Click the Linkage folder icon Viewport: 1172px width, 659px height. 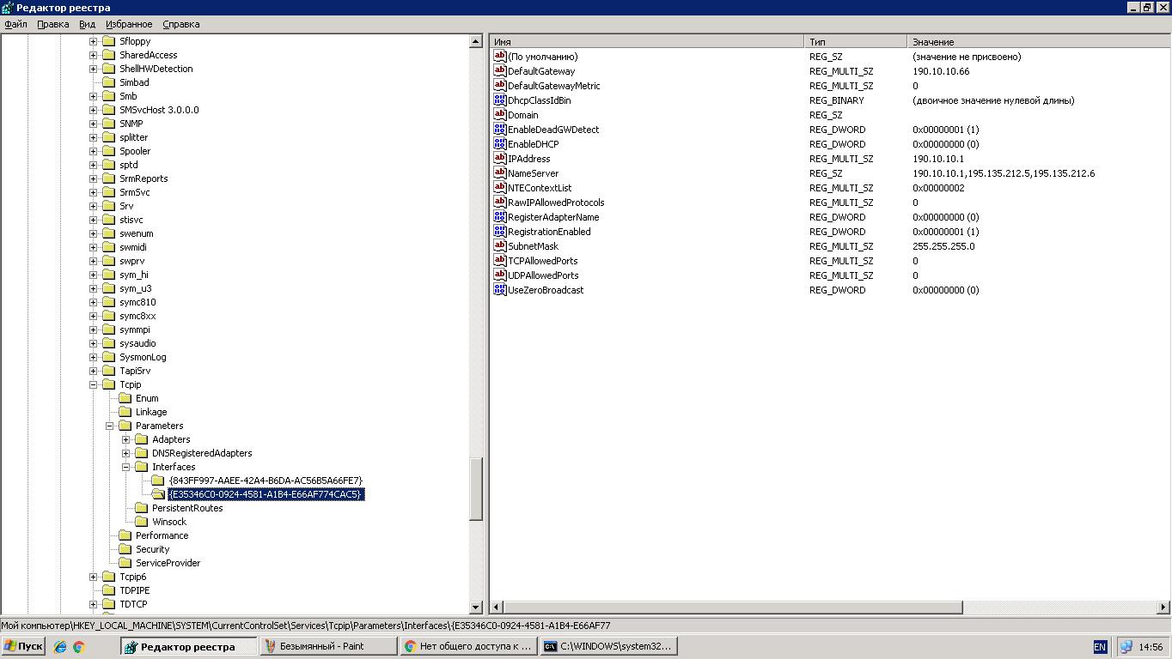point(125,412)
